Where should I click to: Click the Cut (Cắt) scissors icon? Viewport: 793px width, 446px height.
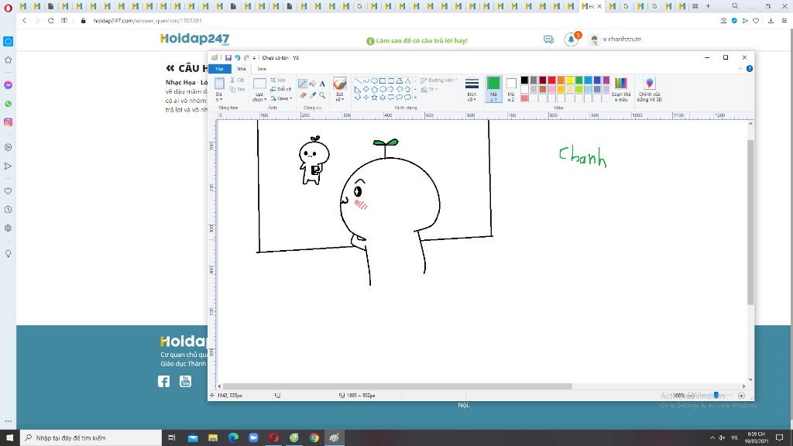237,80
